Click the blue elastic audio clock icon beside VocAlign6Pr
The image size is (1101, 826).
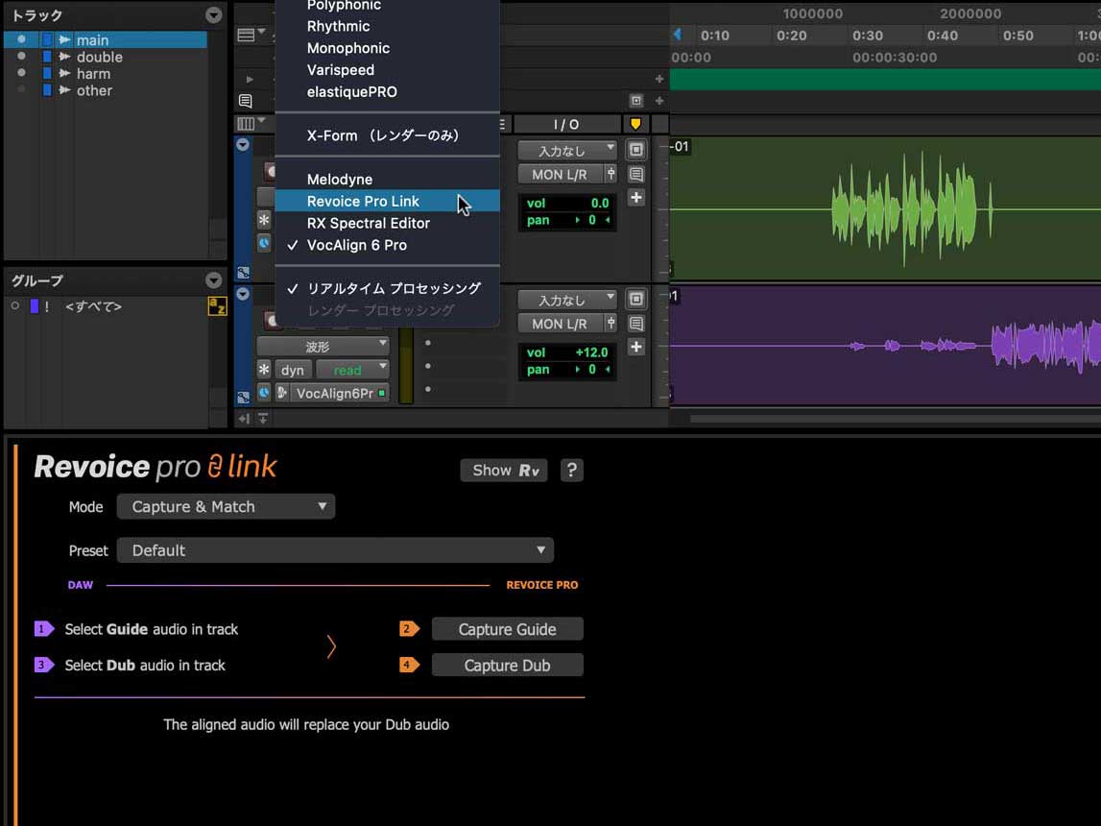(264, 393)
